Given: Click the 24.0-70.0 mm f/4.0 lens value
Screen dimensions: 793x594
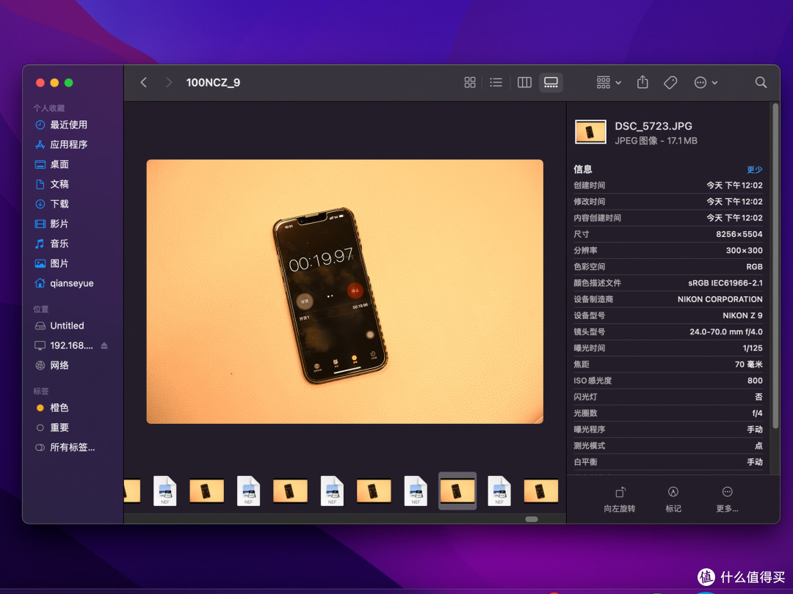Looking at the screenshot, I should [x=725, y=332].
